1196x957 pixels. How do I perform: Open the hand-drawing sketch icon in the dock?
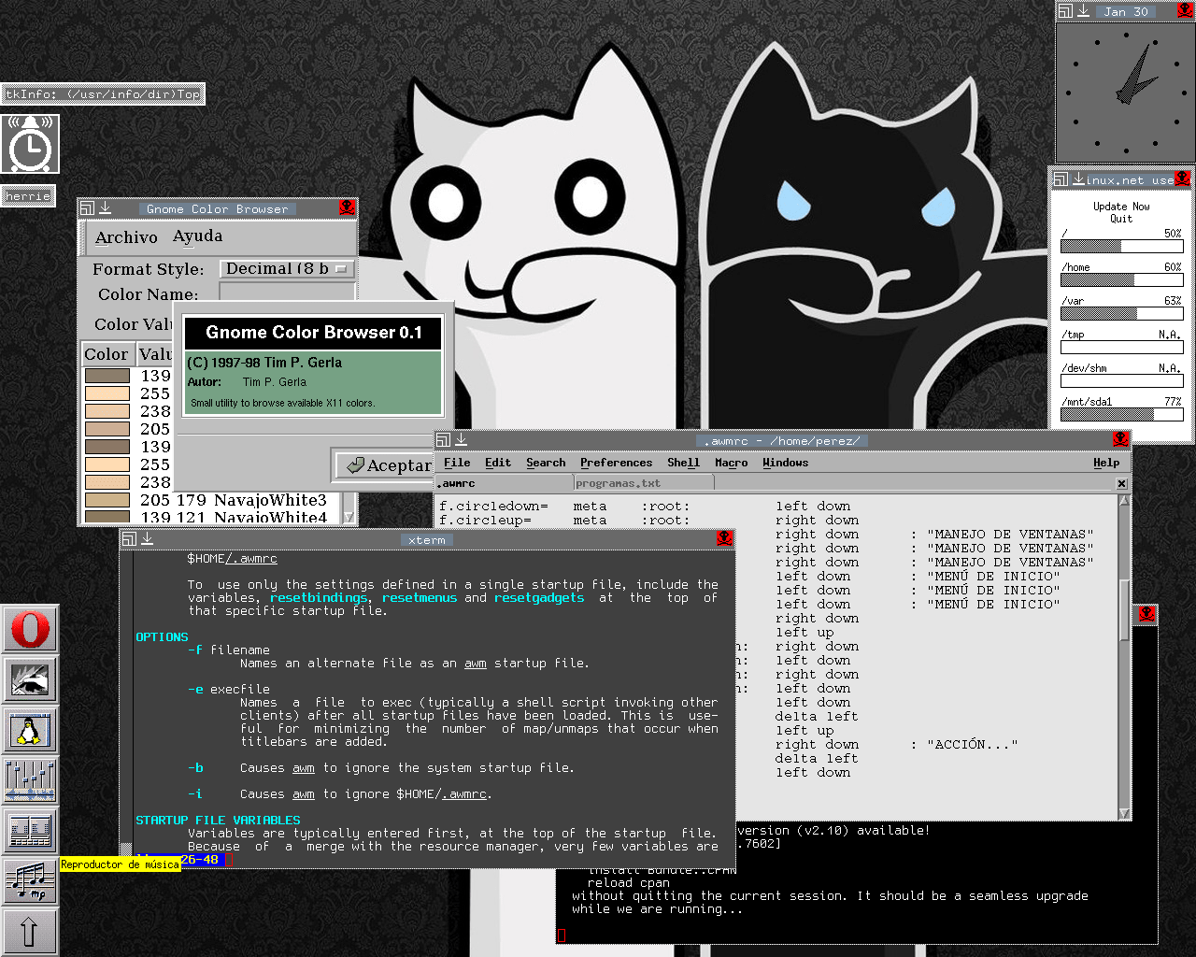click(30, 679)
